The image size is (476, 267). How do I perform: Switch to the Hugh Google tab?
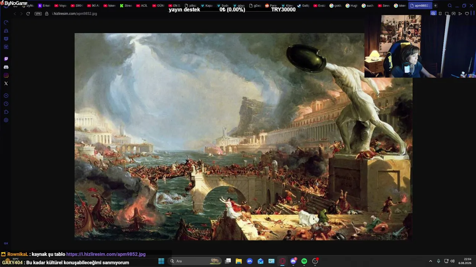coord(351,6)
